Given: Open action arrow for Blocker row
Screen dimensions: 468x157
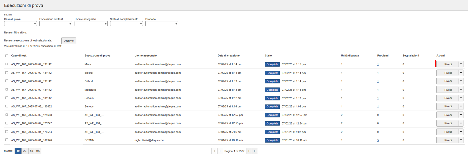Looking at the screenshot, I should pyautogui.click(x=461, y=73).
